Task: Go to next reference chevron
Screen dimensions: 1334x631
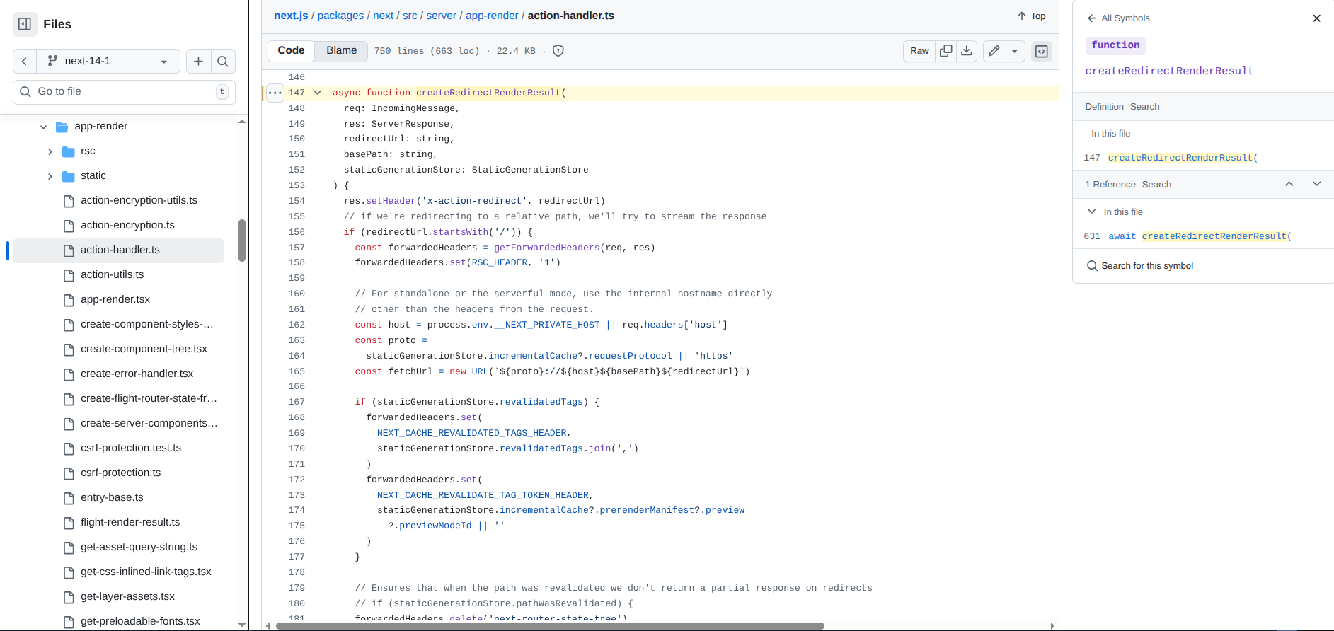Action: coord(1316,184)
